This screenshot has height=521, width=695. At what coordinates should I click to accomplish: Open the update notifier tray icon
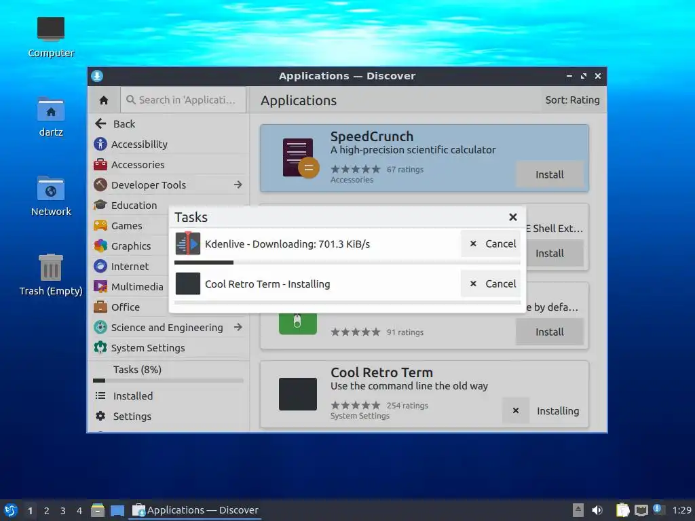click(658, 509)
